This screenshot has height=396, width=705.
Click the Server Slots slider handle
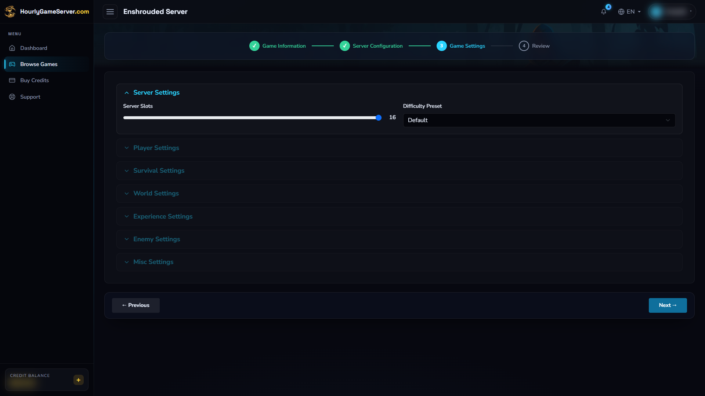pyautogui.click(x=379, y=118)
